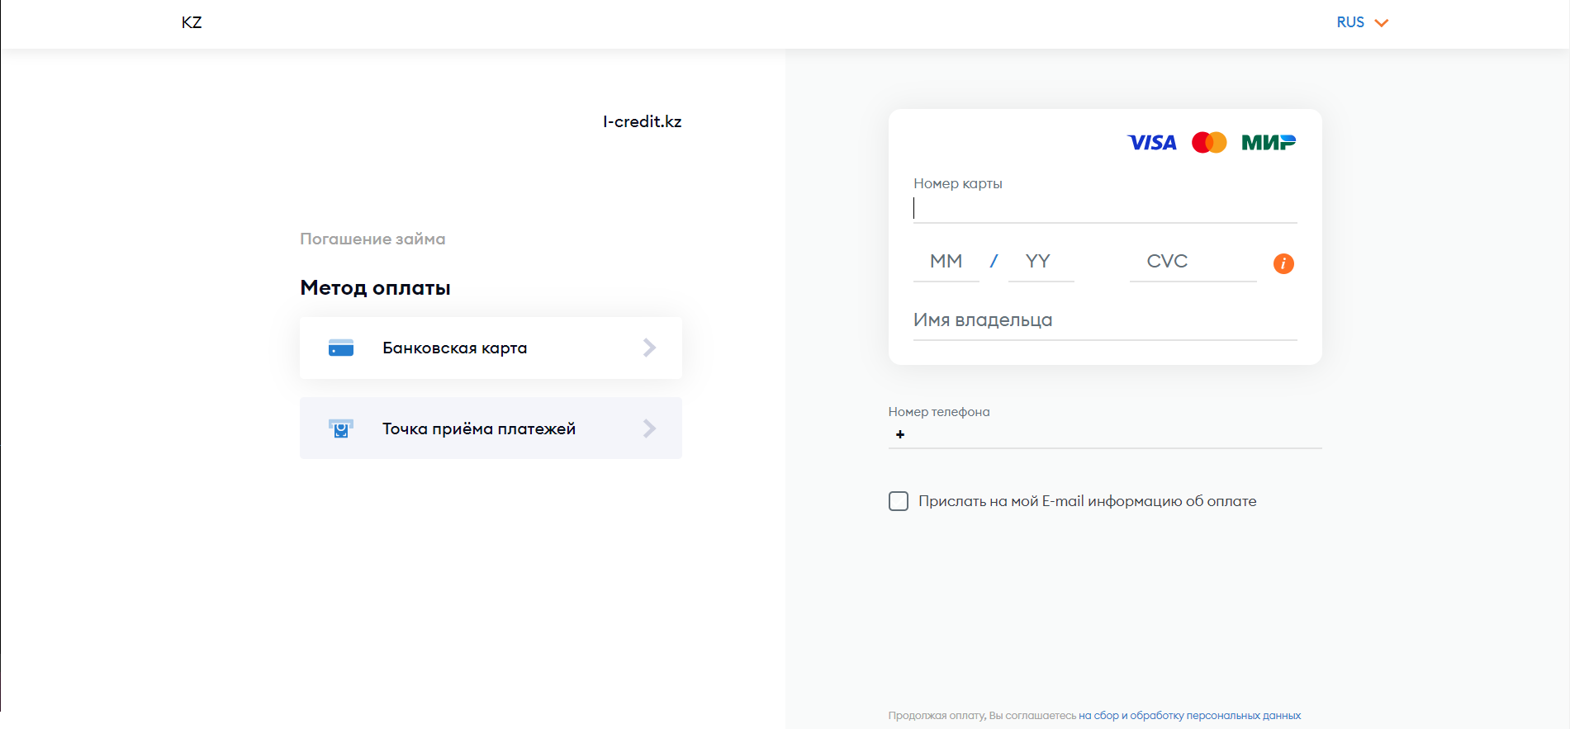Image resolution: width=1570 pixels, height=729 pixels.
Task: Click the RUS language label
Action: point(1350,22)
